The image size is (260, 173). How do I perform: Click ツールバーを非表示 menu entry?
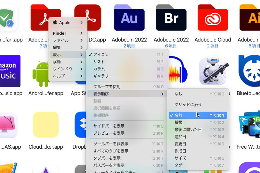pyautogui.click(x=127, y=144)
